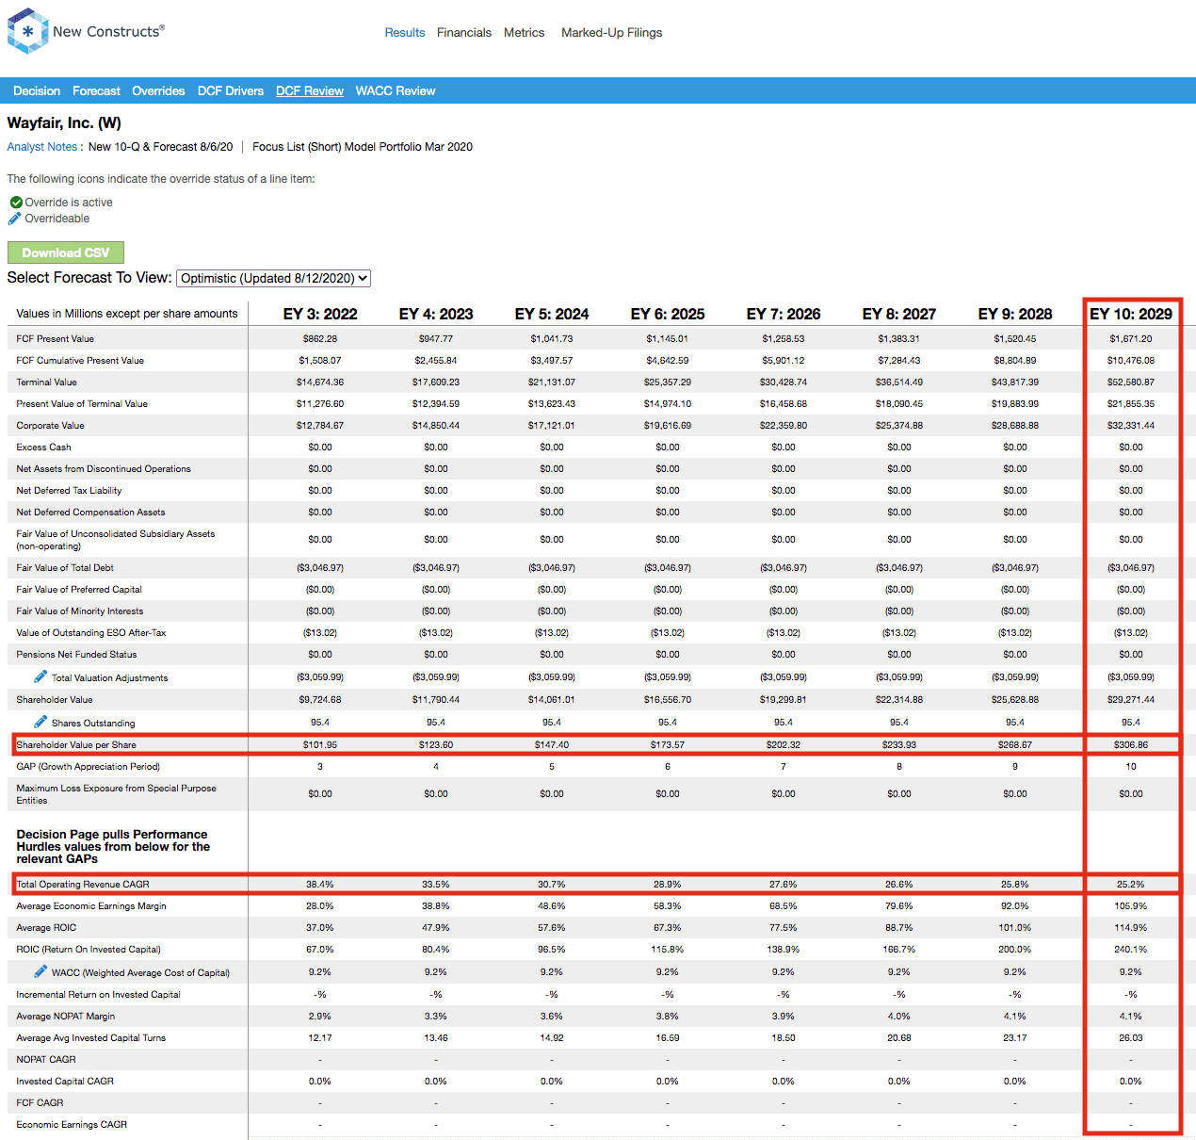This screenshot has height=1140, width=1196.
Task: Click the EY 5: 2024 column header
Action: coord(552,314)
